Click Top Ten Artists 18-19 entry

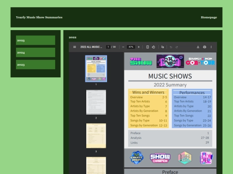tap(192, 101)
